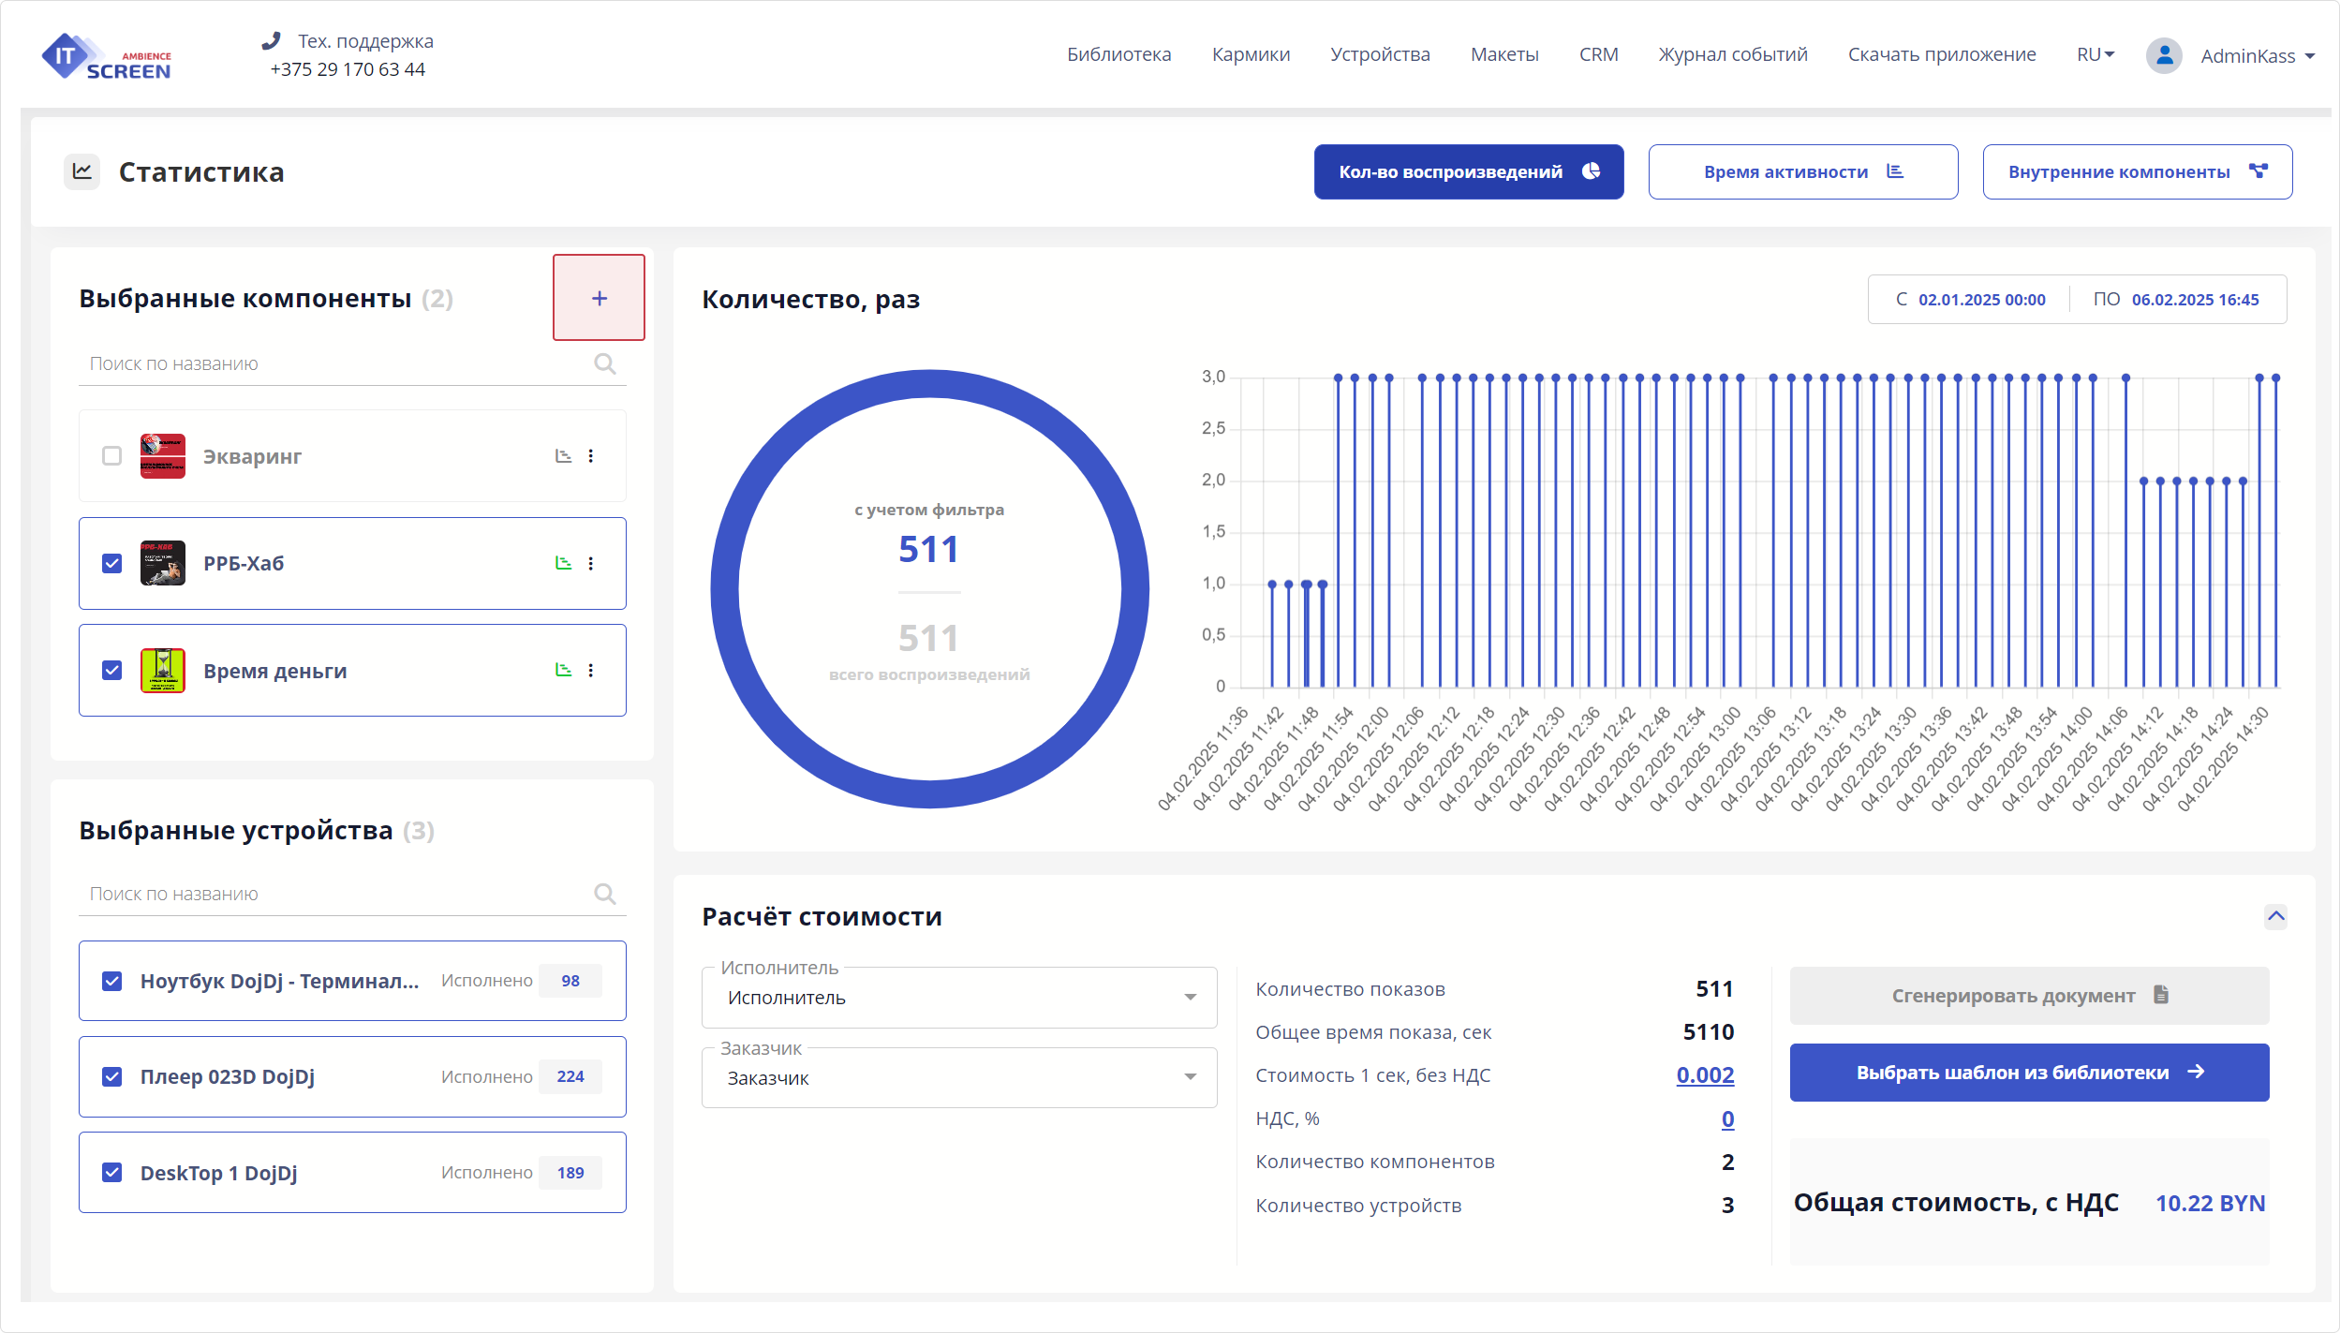Enable the Экваринг component checkbox
This screenshot has height=1333, width=2340.
point(112,456)
